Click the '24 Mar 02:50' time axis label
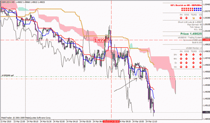 [59, 122]
